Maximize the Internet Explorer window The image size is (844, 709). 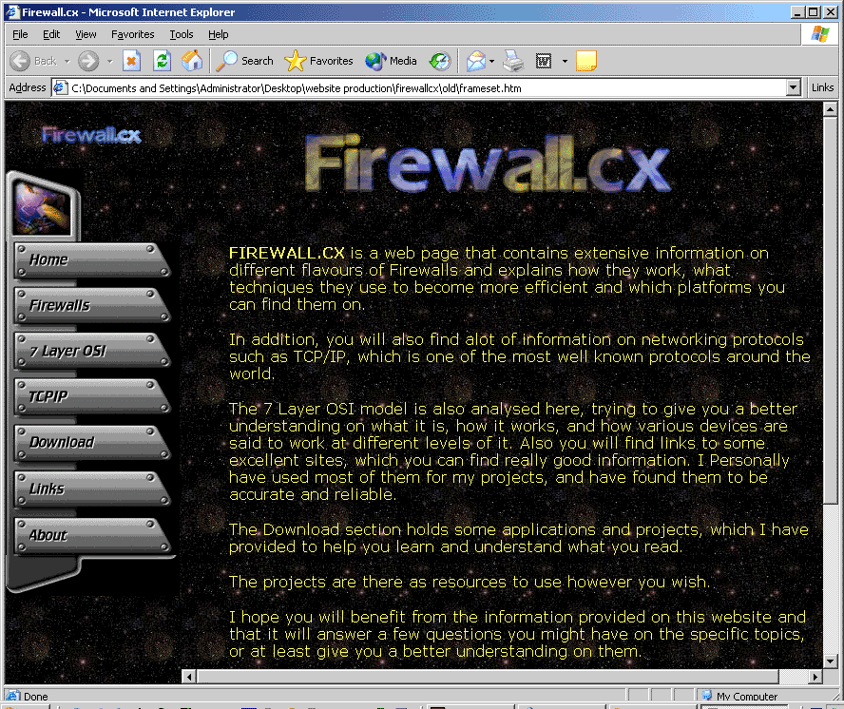tap(814, 11)
